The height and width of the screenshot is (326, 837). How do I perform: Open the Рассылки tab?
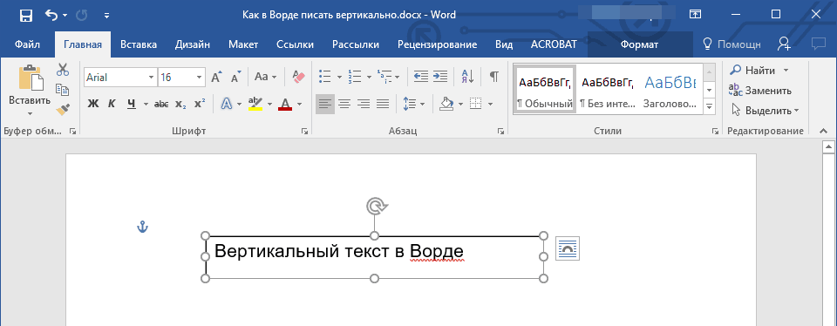pyautogui.click(x=356, y=44)
